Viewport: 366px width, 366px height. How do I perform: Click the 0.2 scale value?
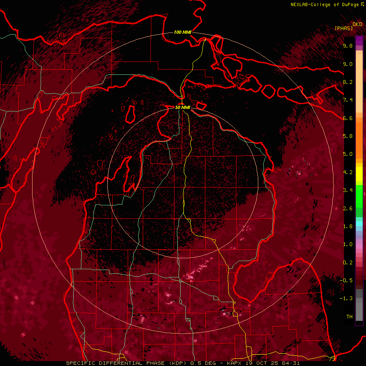coord(348,263)
